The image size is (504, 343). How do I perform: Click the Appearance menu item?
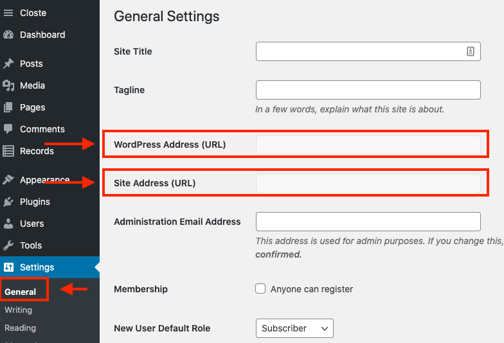tap(44, 180)
